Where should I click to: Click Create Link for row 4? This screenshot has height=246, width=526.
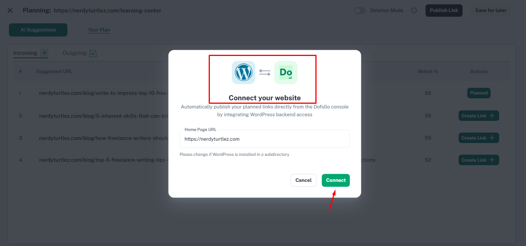[479, 160]
